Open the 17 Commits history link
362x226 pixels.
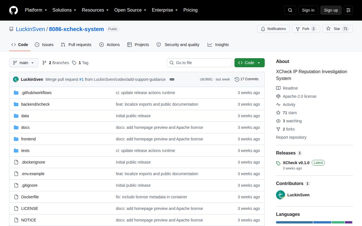coord(247,79)
